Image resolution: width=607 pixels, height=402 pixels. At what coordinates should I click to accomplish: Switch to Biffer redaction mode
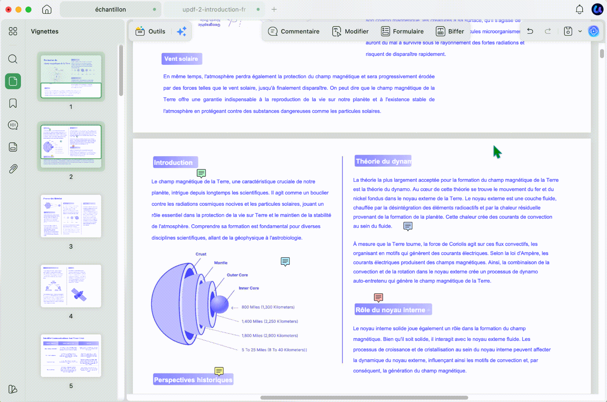click(450, 32)
